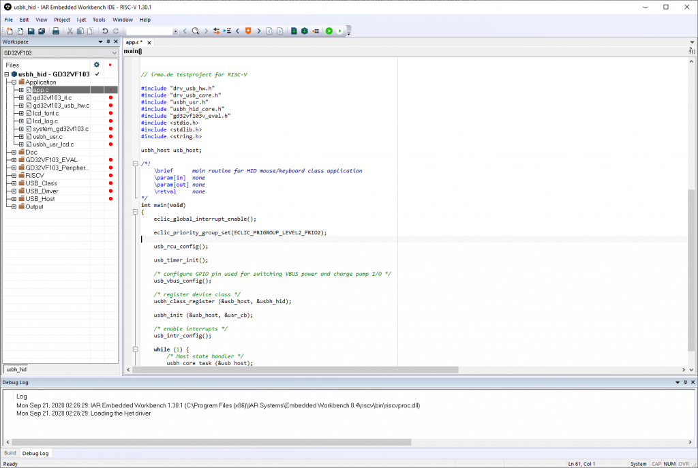Collapse the while loop fold marker
The height and width of the screenshot is (468, 698).
click(x=136, y=349)
